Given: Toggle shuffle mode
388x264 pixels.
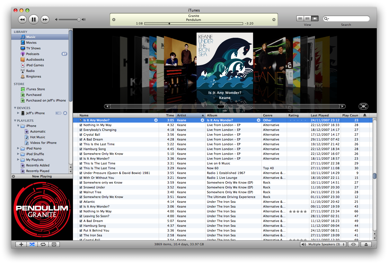Looking at the screenshot, I should coord(32,245).
